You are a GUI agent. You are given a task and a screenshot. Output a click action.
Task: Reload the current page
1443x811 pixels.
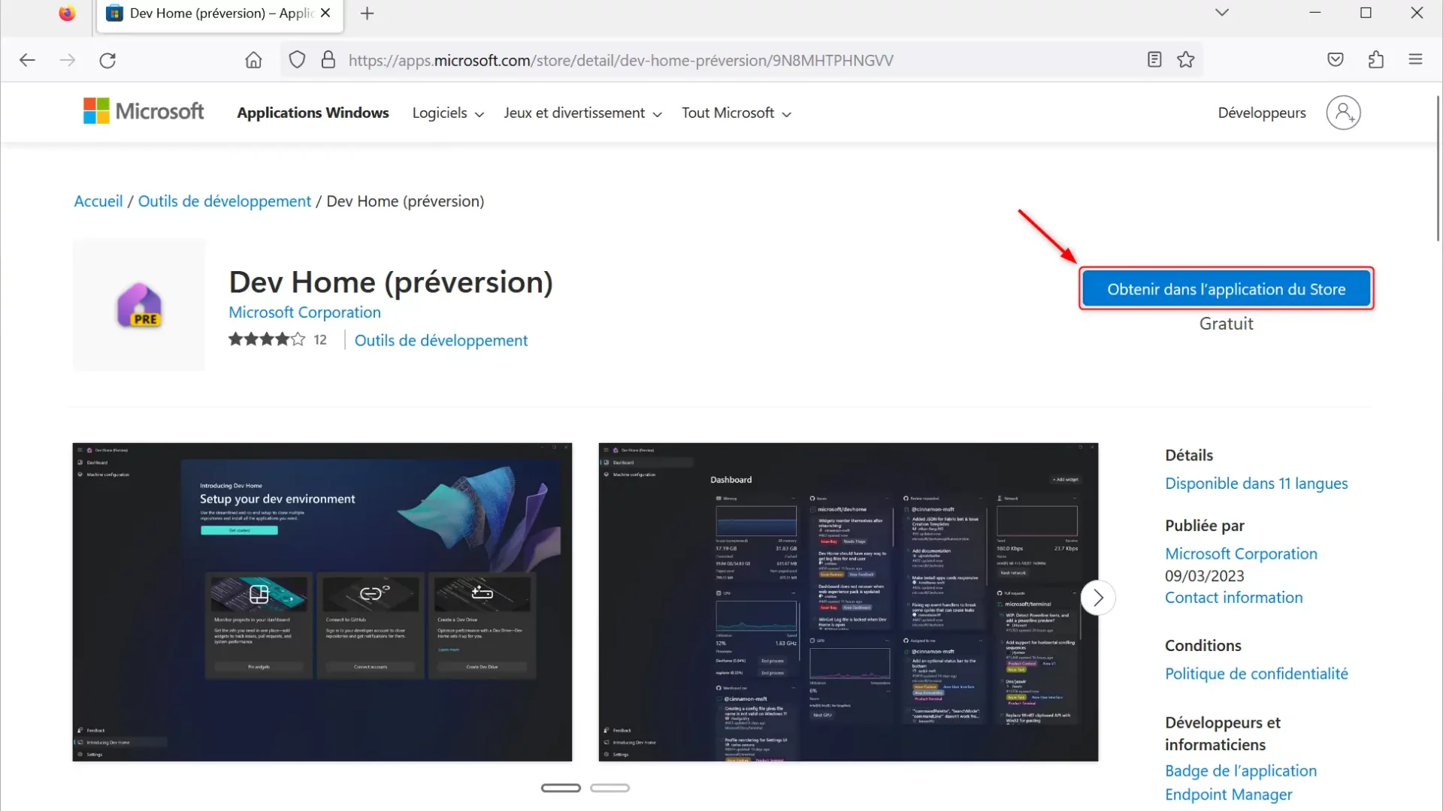pos(107,60)
